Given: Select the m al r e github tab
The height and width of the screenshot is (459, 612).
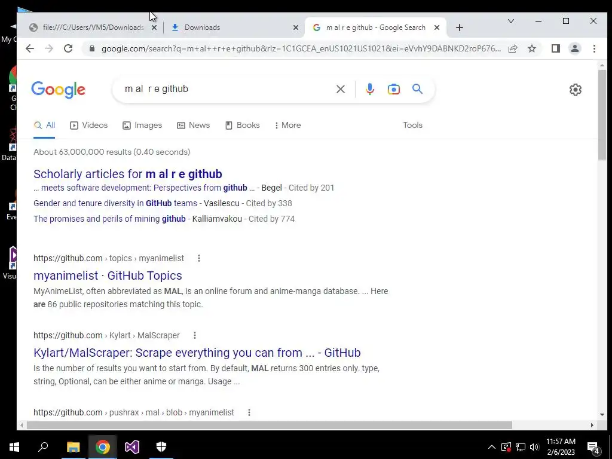Looking at the screenshot, I should tap(375, 27).
